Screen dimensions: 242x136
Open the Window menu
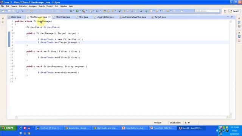(x=64, y=6)
